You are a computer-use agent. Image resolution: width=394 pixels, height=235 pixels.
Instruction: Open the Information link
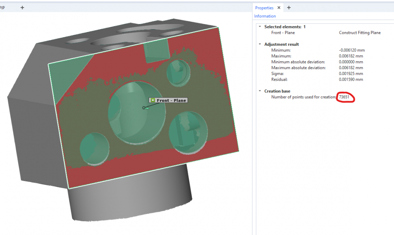[x=265, y=16]
